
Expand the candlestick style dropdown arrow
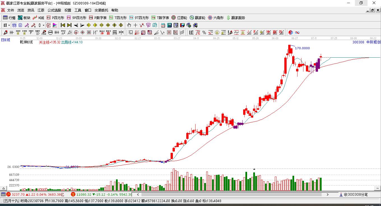43,25
